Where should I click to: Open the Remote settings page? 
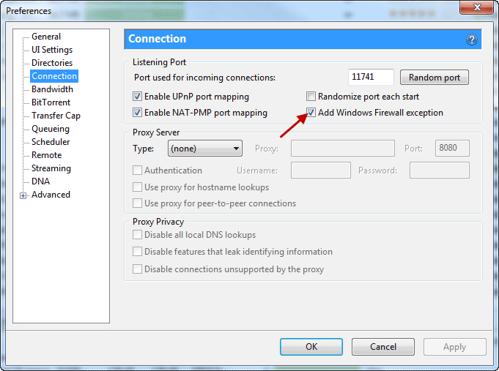coord(46,155)
